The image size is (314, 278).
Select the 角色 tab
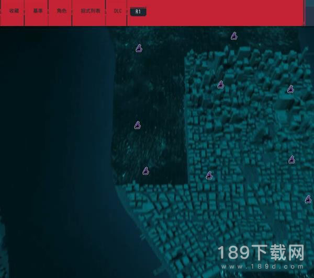62,11
